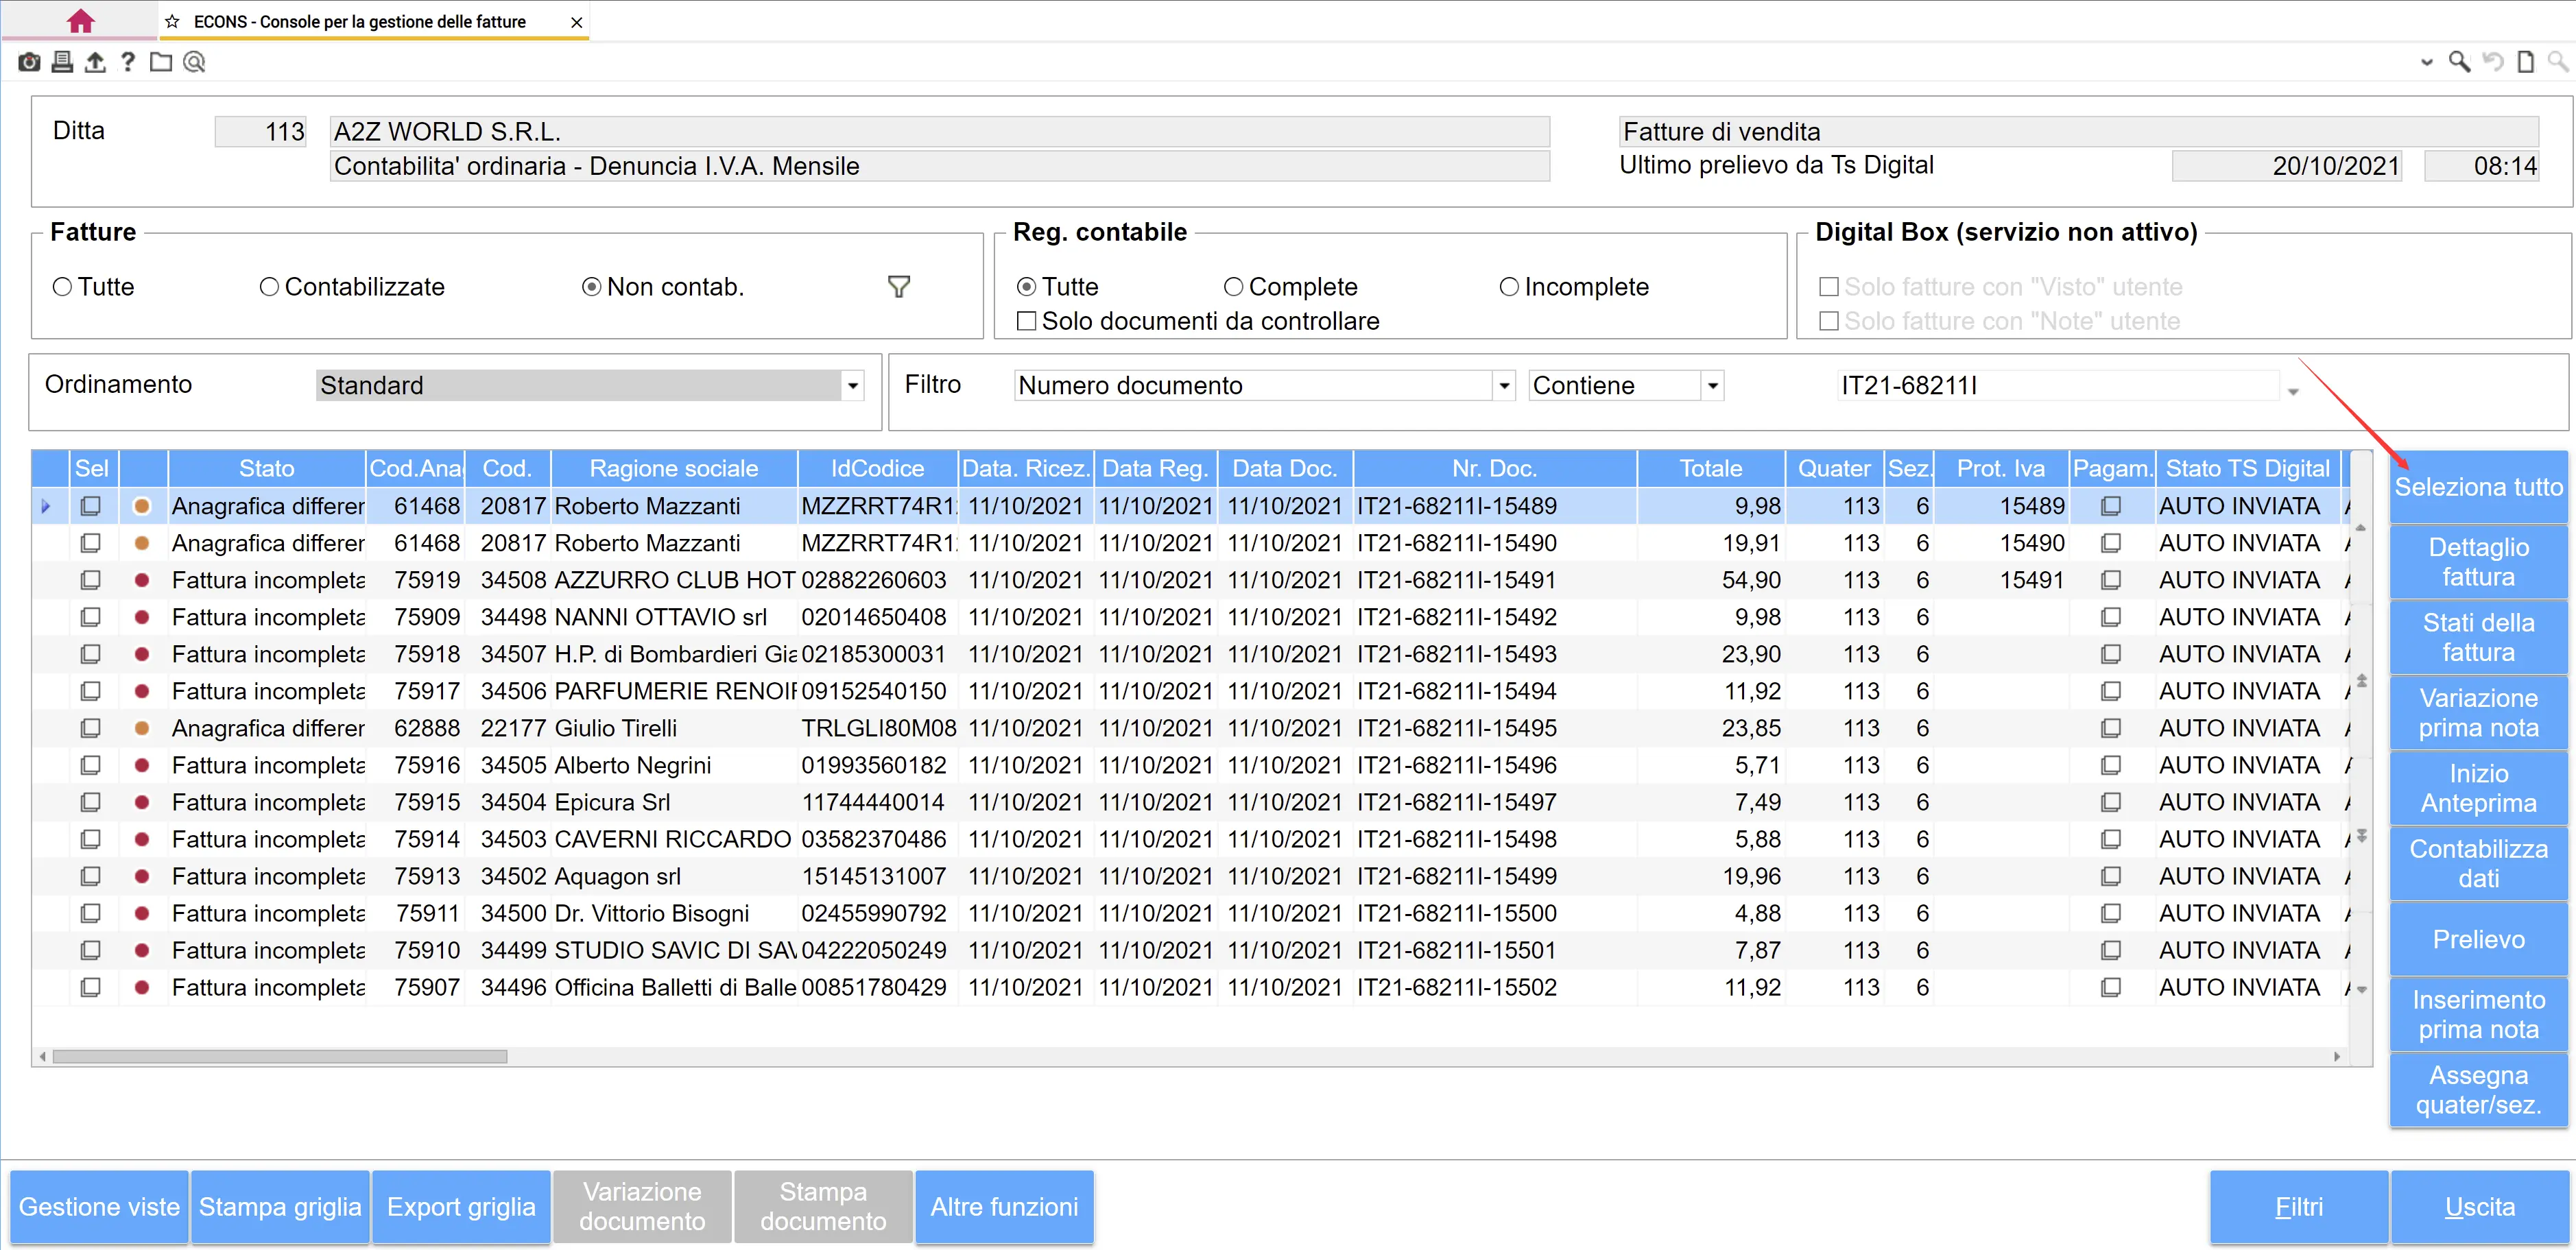Enable Solo documenti da controllare checkbox
This screenshot has width=2576, height=1250.
[x=1026, y=321]
